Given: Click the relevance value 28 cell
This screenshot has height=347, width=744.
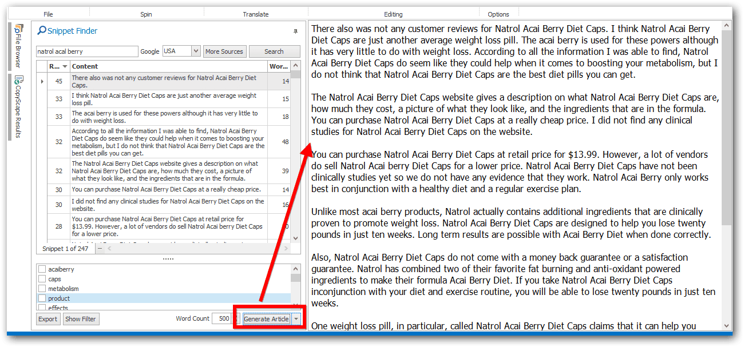Looking at the screenshot, I should click(58, 226).
